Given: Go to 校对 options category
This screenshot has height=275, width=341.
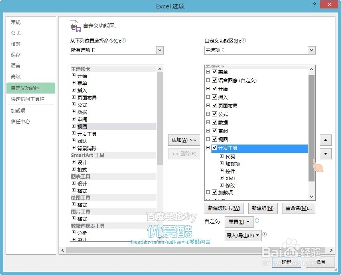Looking at the screenshot, I should [x=16, y=44].
